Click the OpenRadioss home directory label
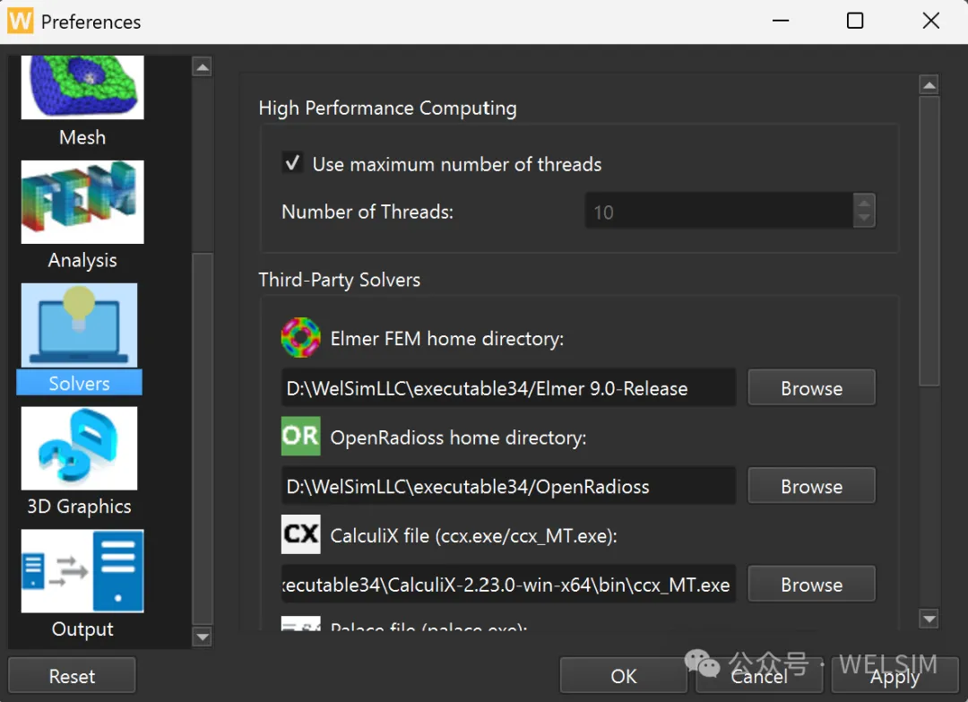Image resolution: width=968 pixels, height=702 pixels. click(x=458, y=438)
